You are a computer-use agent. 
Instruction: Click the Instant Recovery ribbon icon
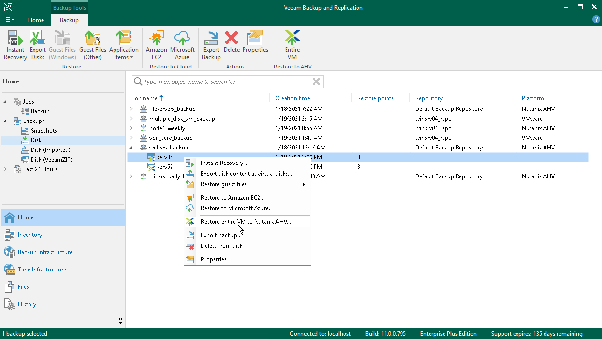tap(15, 45)
